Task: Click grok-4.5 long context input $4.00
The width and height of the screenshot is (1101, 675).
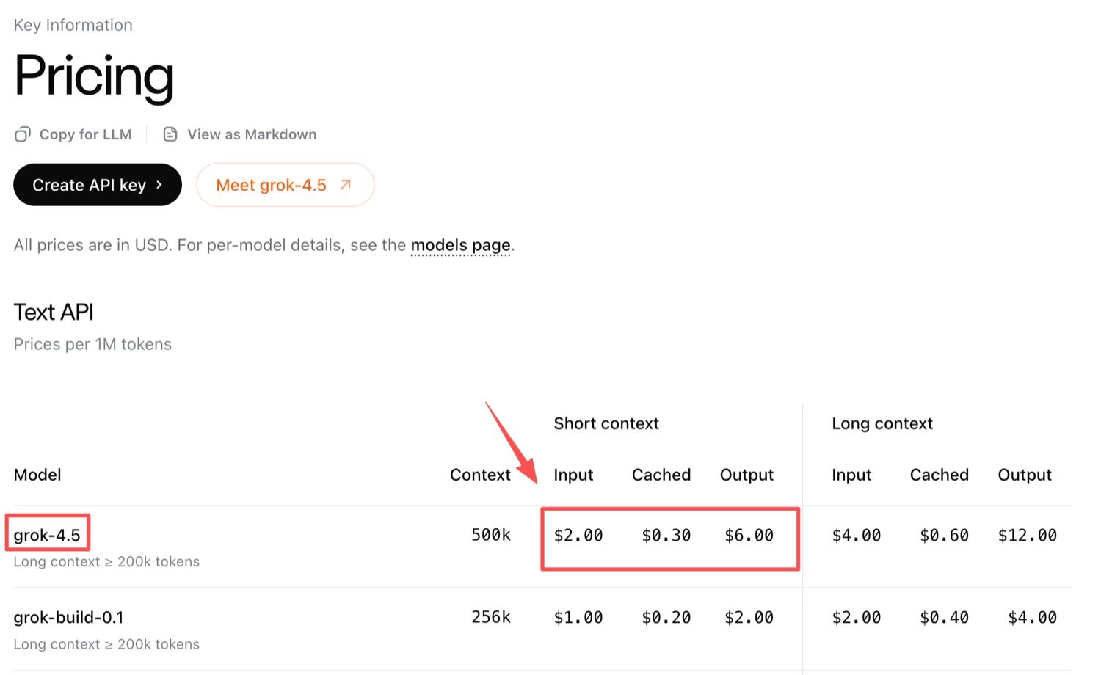Action: (x=857, y=536)
